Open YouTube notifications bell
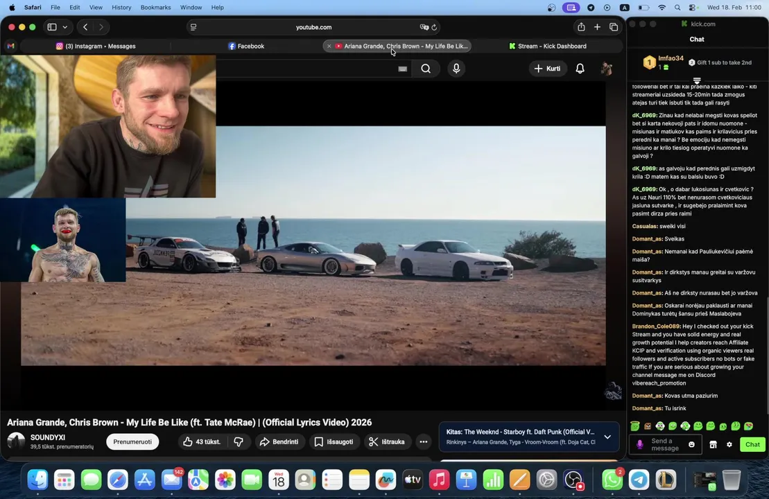 coord(580,69)
